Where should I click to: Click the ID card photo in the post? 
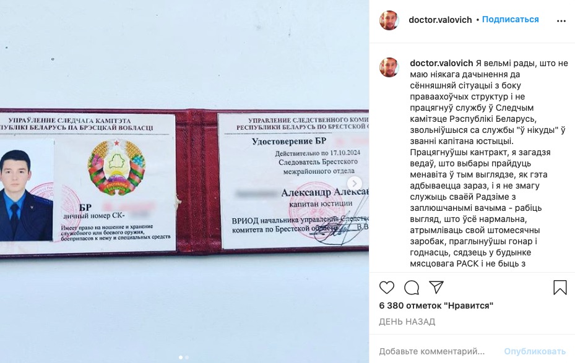pyautogui.click(x=184, y=182)
